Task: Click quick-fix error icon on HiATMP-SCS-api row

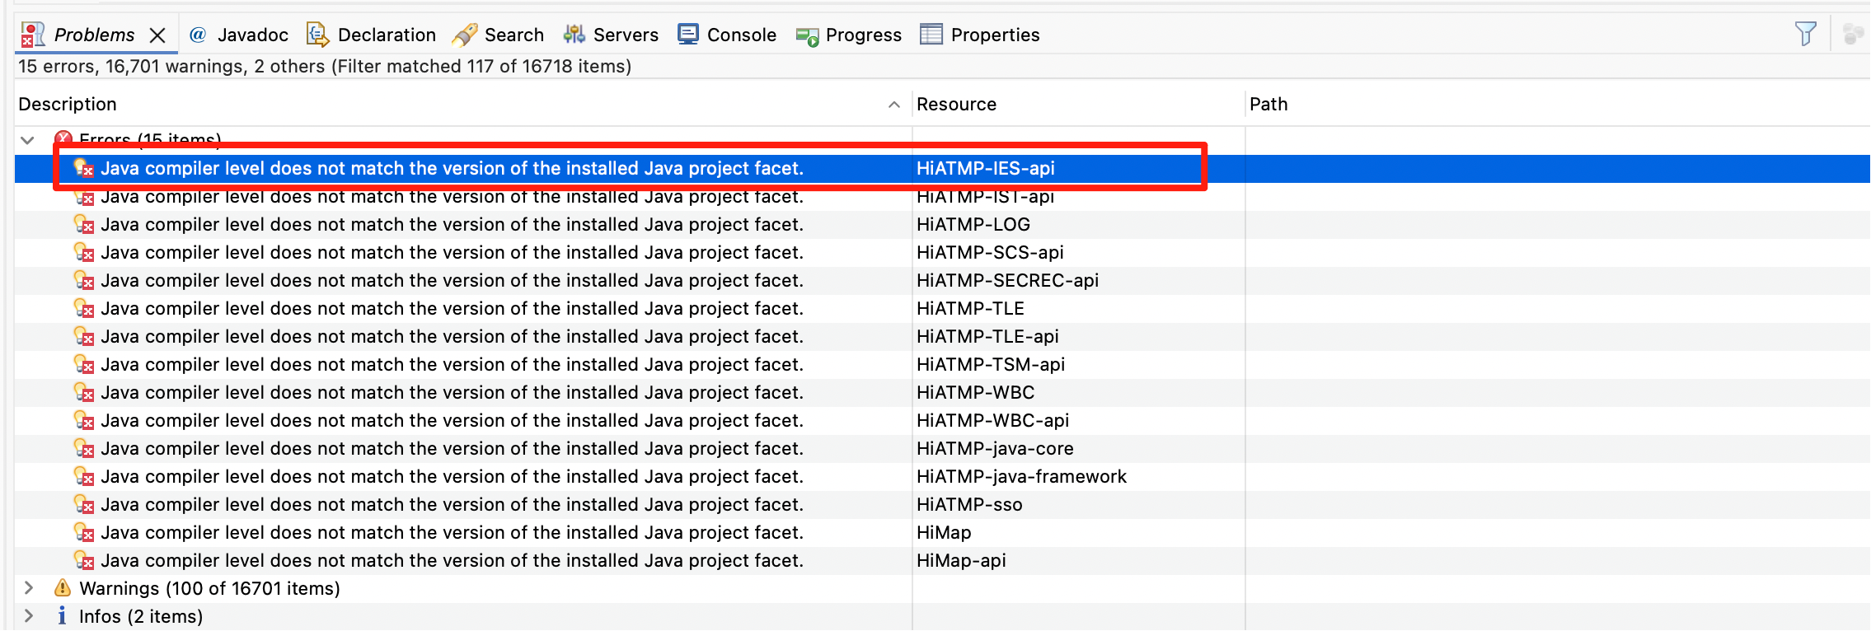Action: click(x=84, y=252)
